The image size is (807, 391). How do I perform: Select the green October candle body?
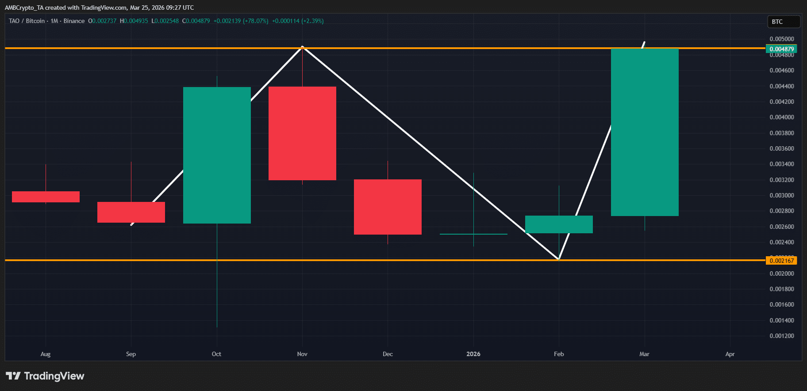217,155
